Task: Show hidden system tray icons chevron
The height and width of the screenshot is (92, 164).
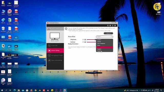Action: click(x=140, y=90)
